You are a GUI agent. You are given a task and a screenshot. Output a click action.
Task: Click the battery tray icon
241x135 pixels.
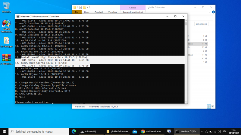tap(211, 131)
